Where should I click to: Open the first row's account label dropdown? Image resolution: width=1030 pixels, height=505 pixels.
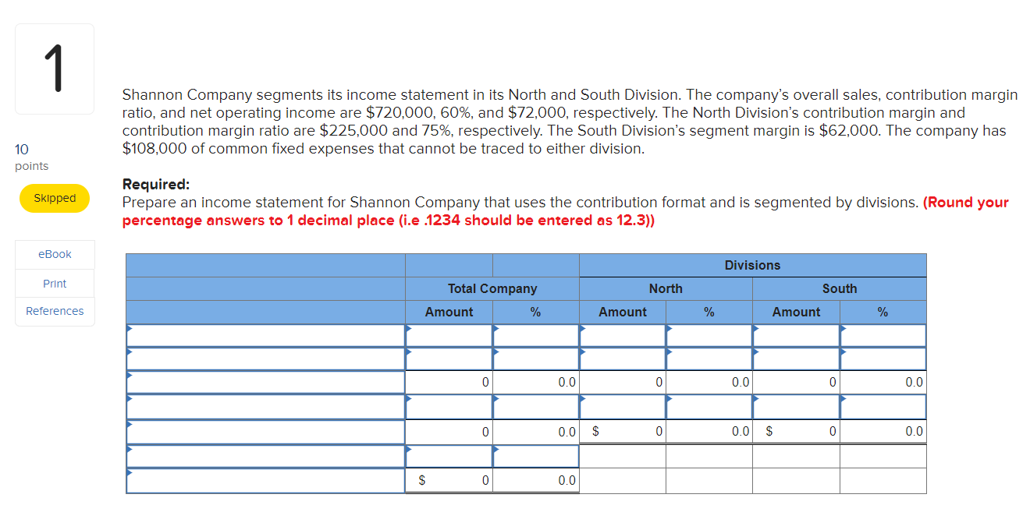coord(266,336)
